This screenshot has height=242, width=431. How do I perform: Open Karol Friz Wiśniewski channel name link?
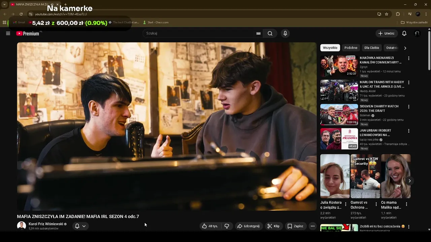pos(46,224)
